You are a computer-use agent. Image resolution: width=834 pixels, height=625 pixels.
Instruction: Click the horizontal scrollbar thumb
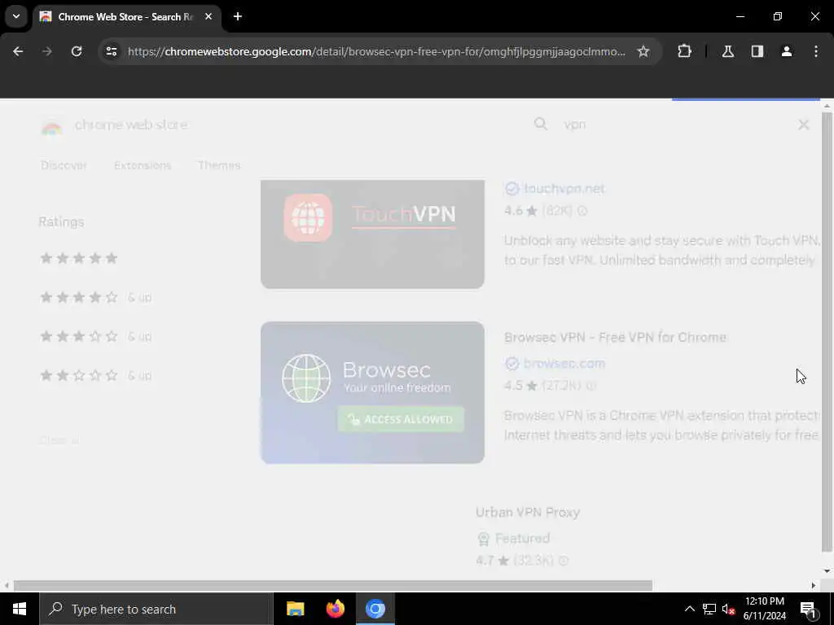coord(333,586)
